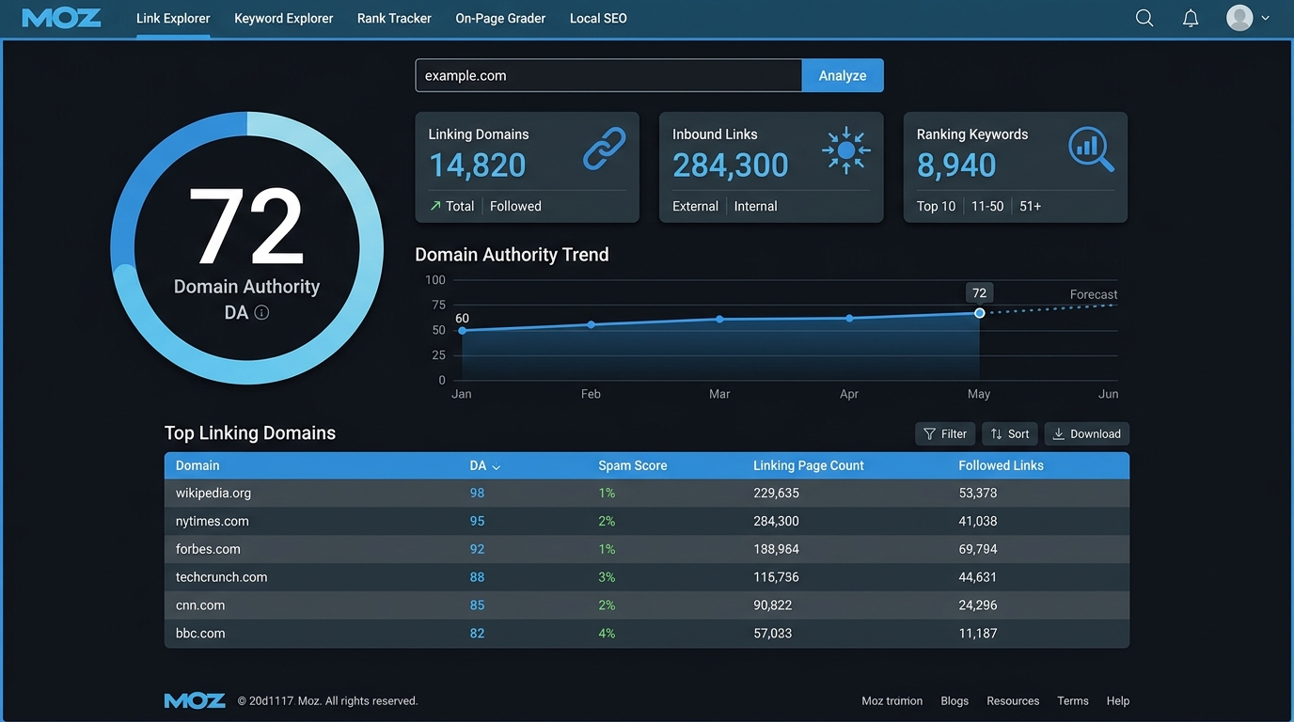Click the Linking Domains chain icon
This screenshot has height=722, width=1294.
tap(604, 150)
